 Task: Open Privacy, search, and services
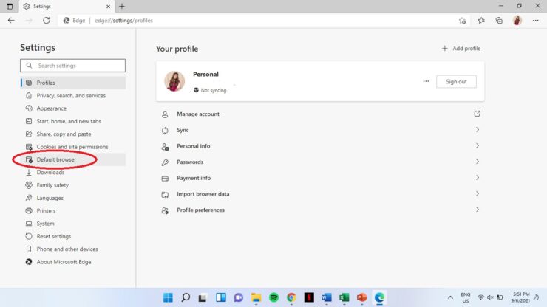click(x=73, y=95)
